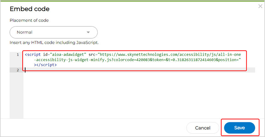Select line number 1 in gutter
The width and height of the screenshot is (265, 137).
point(18,55)
